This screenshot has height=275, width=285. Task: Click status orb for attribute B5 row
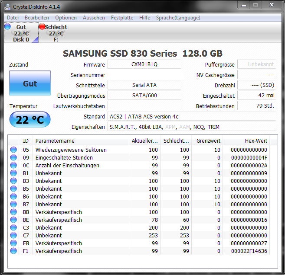(13, 189)
